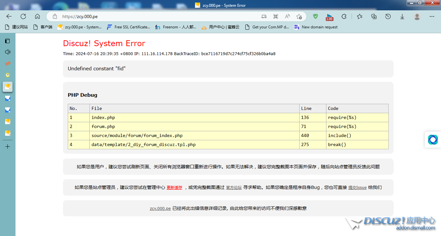
Task: Click the BackTraceID value text
Action: pyautogui.click(x=238, y=54)
